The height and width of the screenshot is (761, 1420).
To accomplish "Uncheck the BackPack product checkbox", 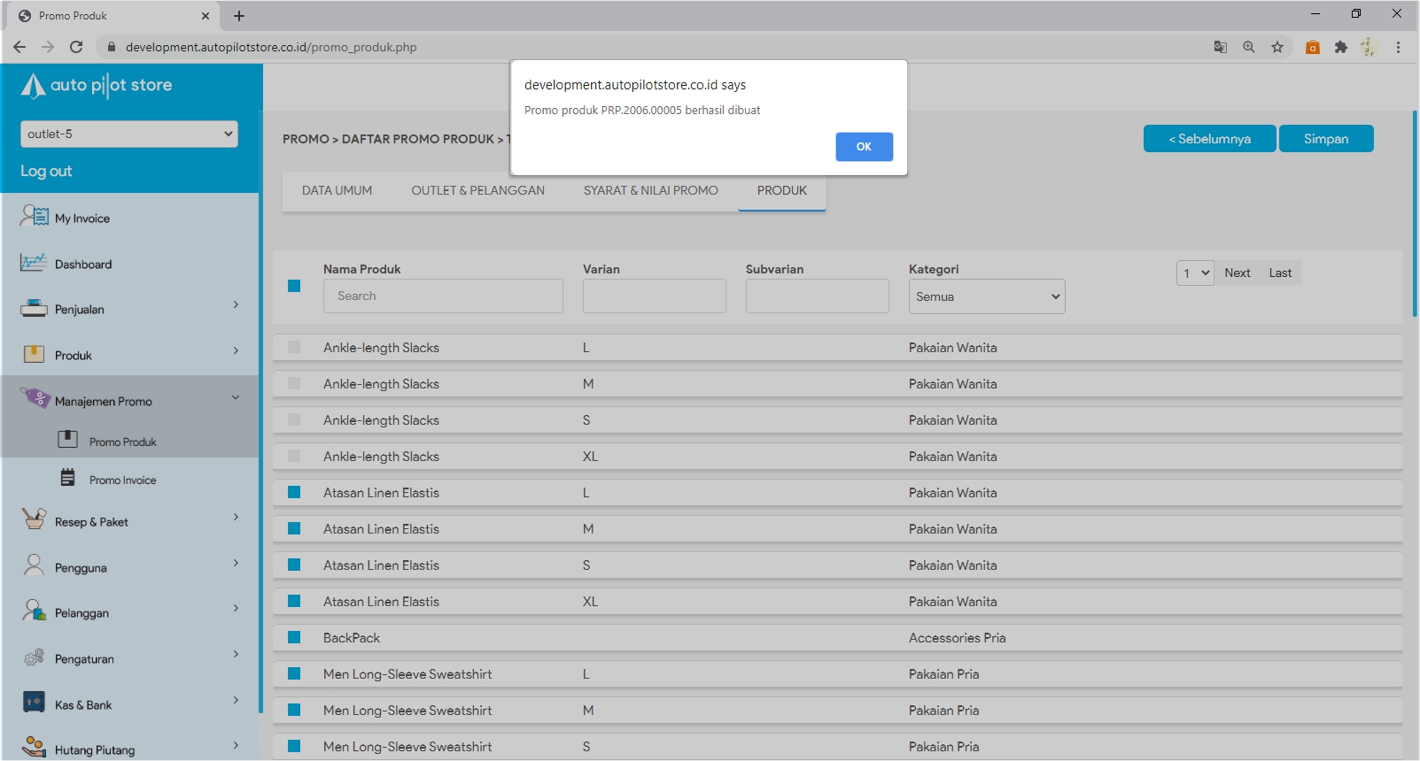I will pos(294,638).
